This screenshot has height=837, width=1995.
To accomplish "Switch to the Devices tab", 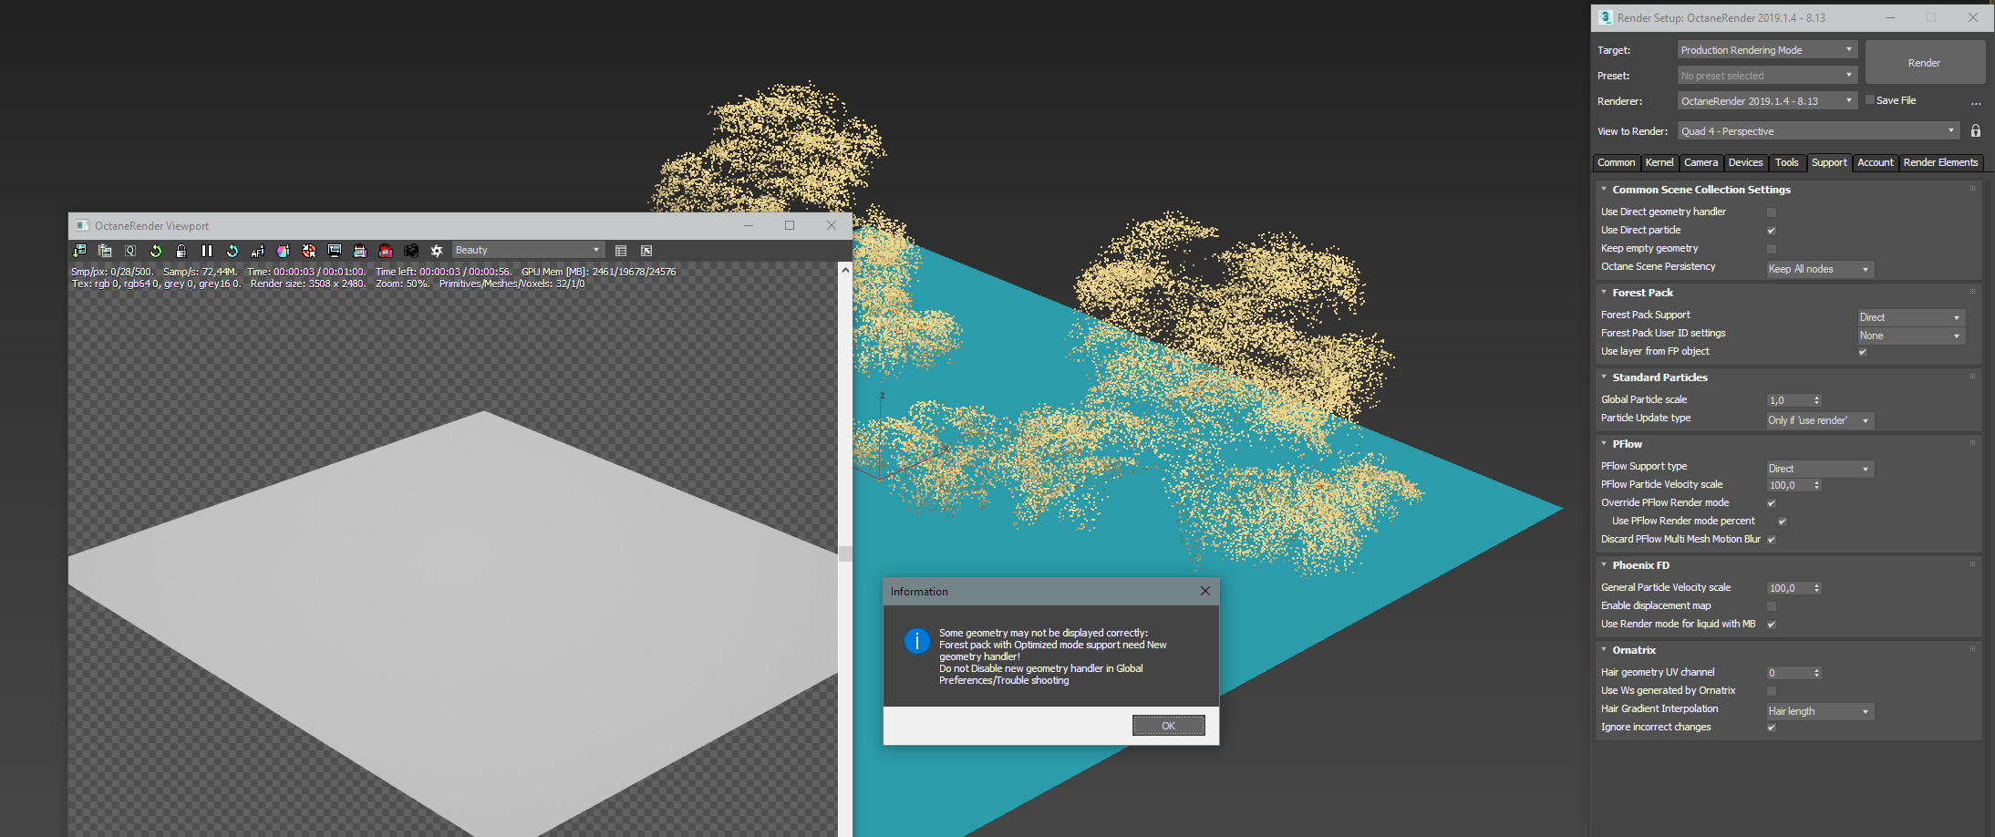I will (1746, 163).
